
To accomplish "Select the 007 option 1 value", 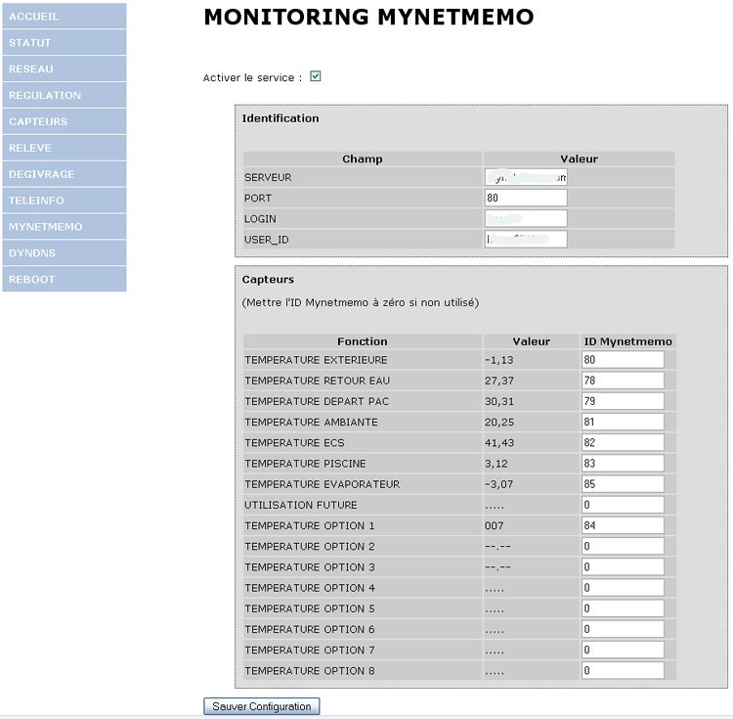I will click(495, 526).
